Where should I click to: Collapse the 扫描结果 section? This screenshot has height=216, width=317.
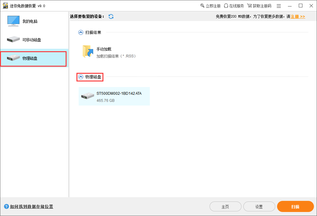(x=81, y=32)
